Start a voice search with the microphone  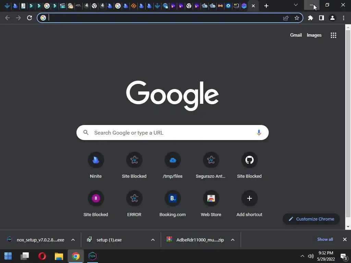259,133
